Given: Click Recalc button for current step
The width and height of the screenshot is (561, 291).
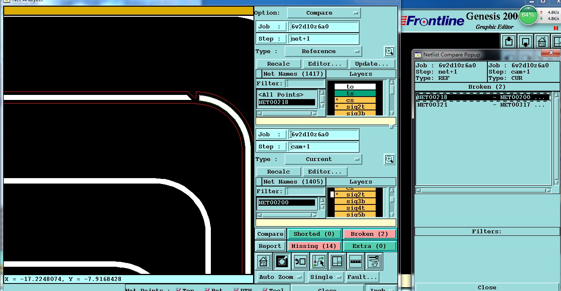Looking at the screenshot, I should pyautogui.click(x=278, y=172).
